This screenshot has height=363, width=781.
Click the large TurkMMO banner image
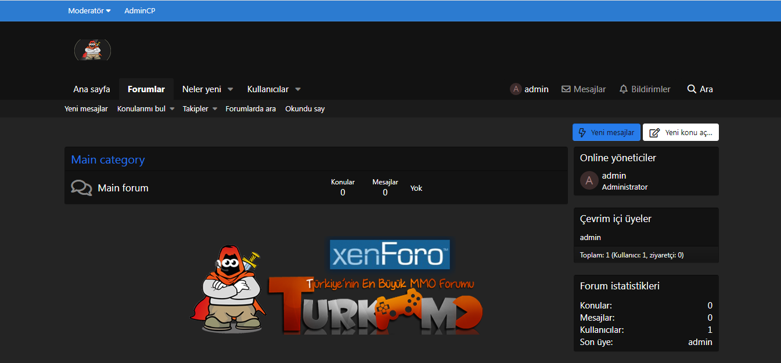click(336, 288)
